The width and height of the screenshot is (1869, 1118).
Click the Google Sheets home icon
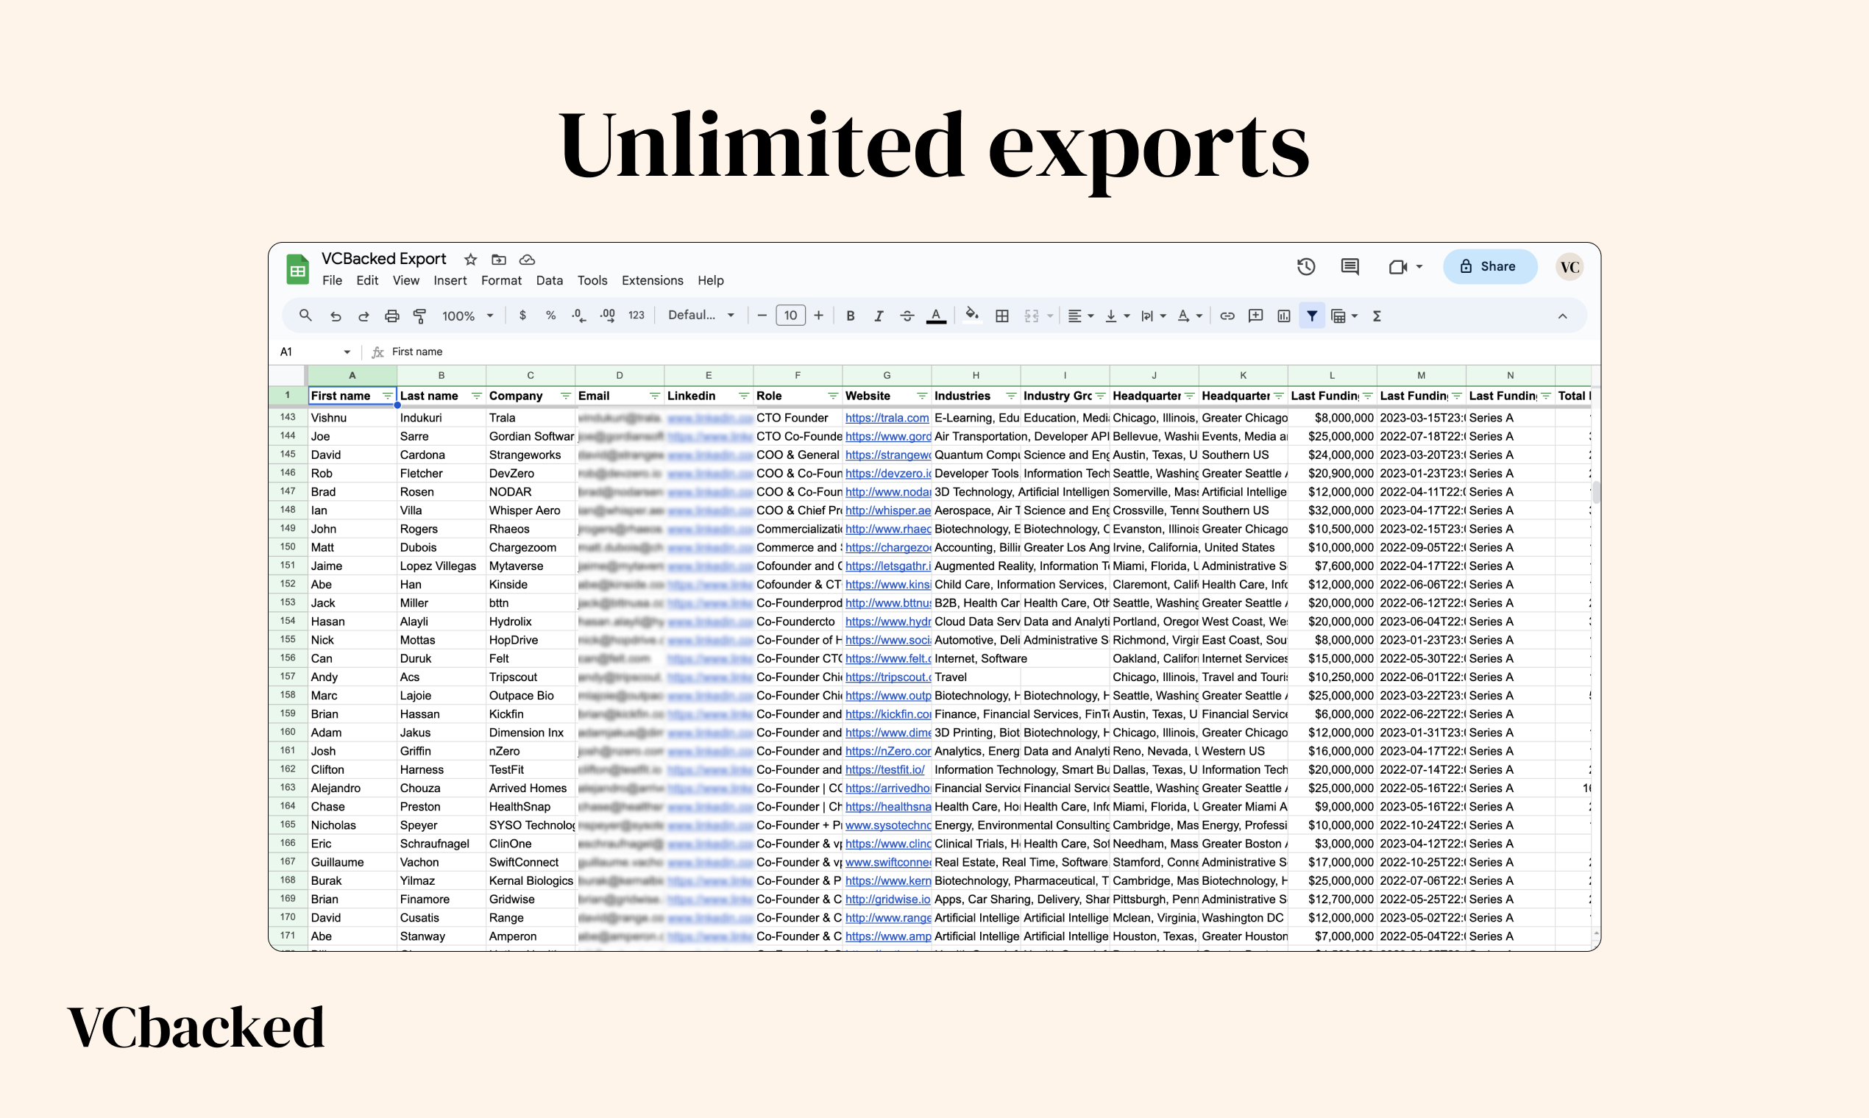[x=298, y=269]
